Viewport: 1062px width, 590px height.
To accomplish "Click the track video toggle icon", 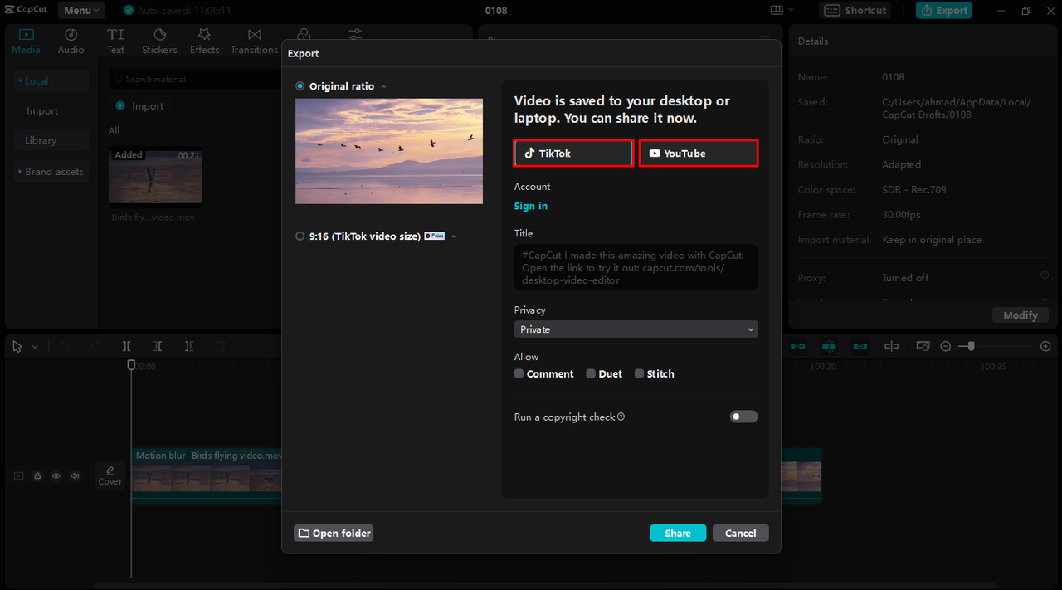I will coord(18,475).
